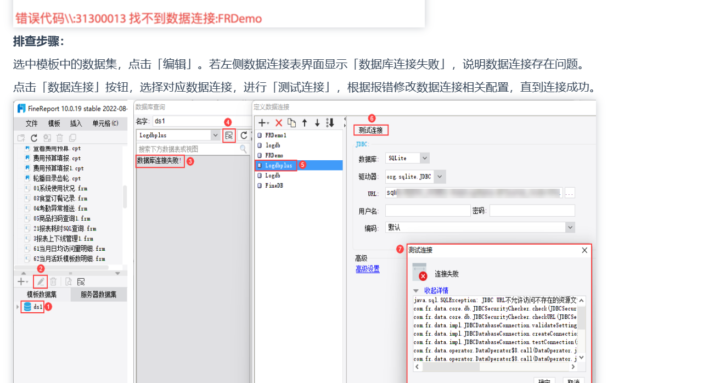714x383 pixels.
Task: Switch to 模板数据集 tab
Action: 42,295
